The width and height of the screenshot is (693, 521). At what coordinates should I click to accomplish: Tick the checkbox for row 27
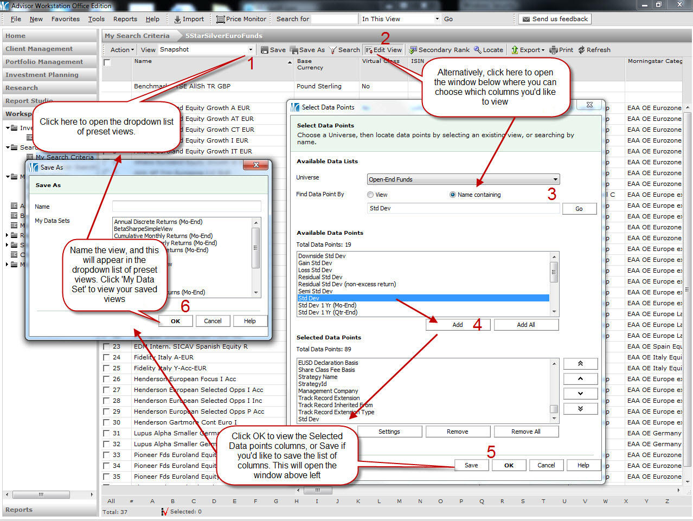[107, 390]
